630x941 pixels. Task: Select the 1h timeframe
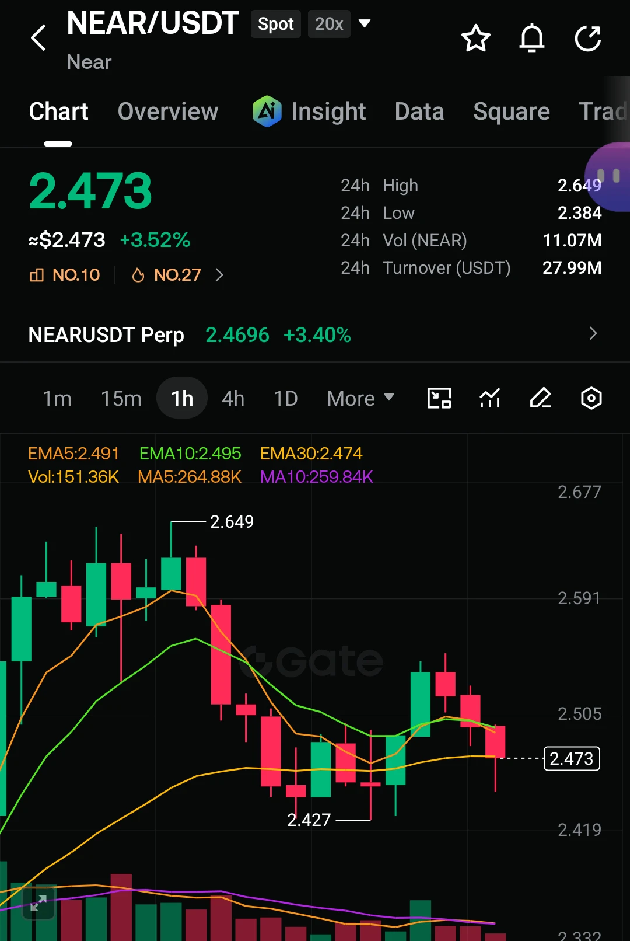[182, 398]
